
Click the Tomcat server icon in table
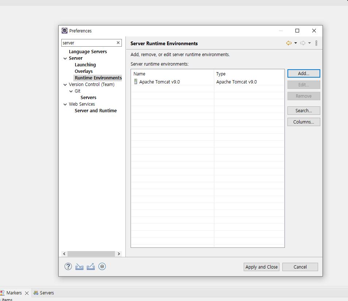point(136,82)
